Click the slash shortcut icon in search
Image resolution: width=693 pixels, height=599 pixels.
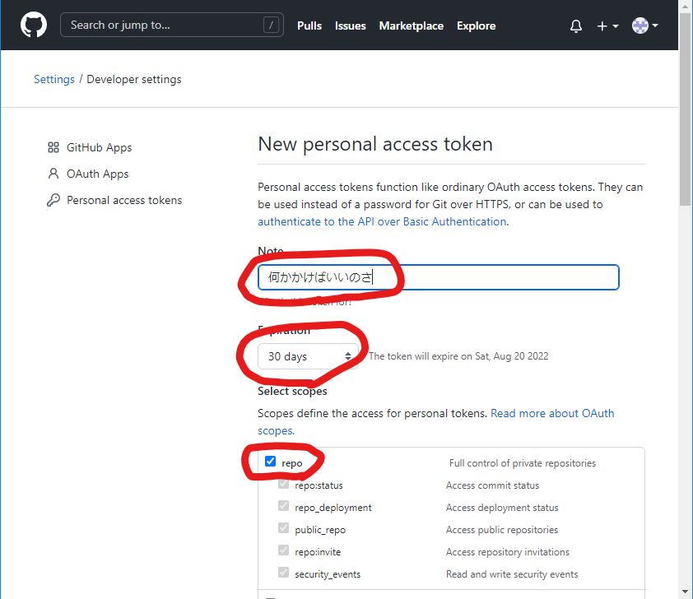coord(271,26)
